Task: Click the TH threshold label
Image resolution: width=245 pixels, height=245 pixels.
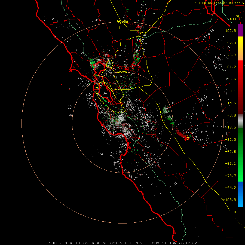Action: [234, 212]
